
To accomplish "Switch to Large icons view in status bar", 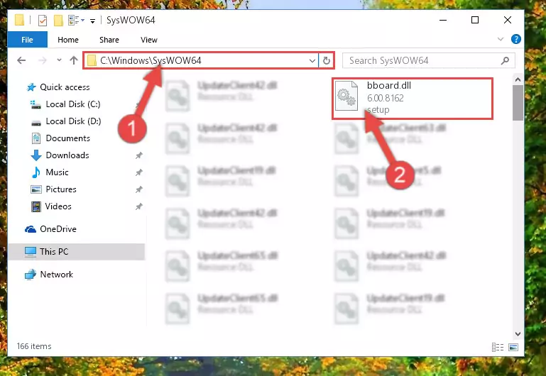I will (513, 347).
